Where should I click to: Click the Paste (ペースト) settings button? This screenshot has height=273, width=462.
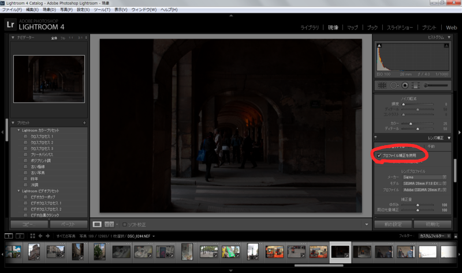pos(68,224)
